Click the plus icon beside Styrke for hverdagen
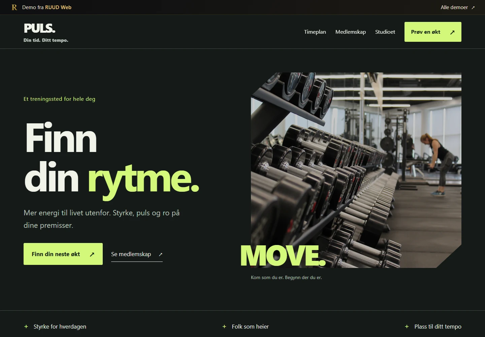 (26, 327)
